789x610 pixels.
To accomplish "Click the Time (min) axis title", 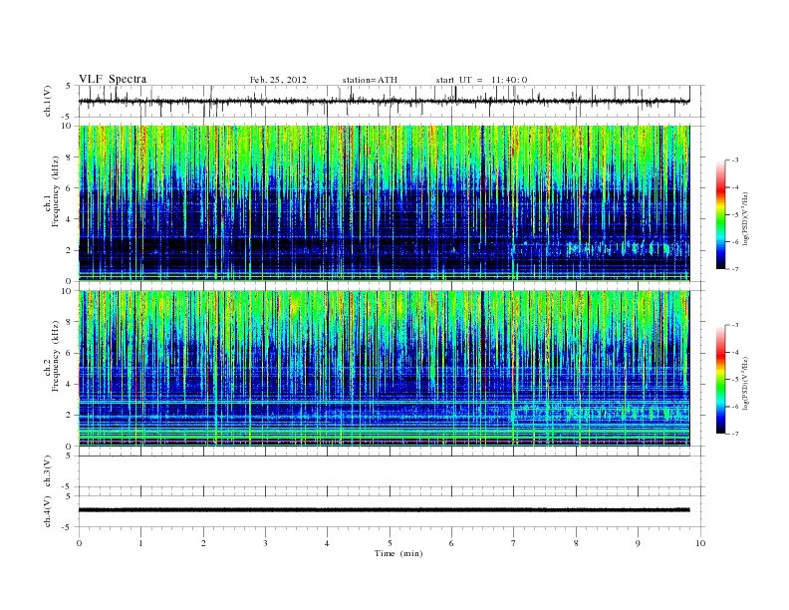I will point(398,553).
